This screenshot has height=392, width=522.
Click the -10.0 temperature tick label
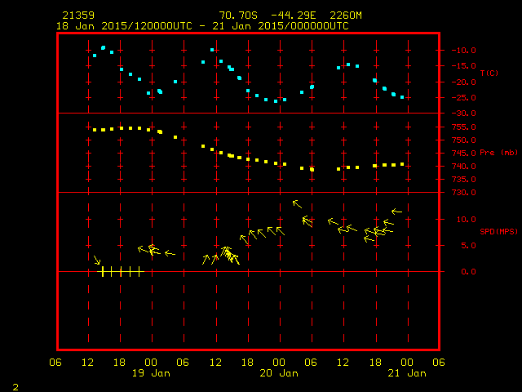[x=463, y=51]
